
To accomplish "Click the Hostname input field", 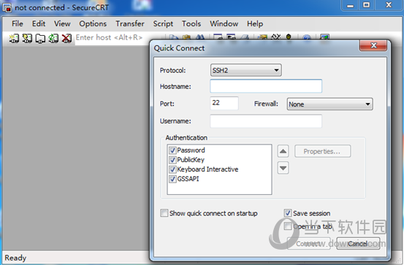I will [266, 86].
